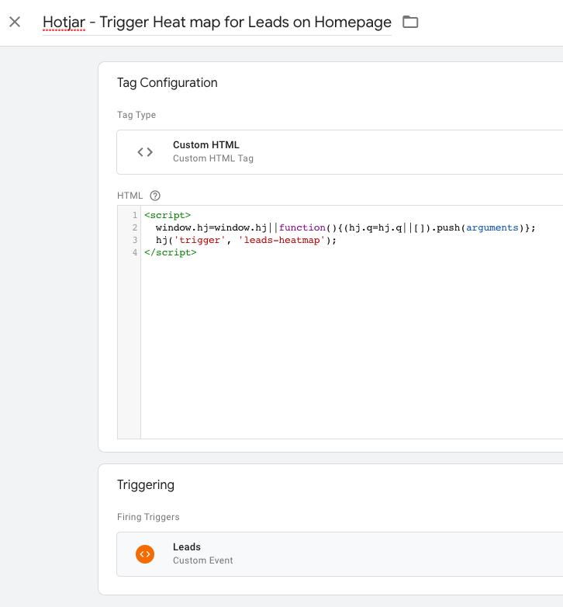This screenshot has height=607, width=563.
Task: Edit the tag name field
Action: coord(217,23)
